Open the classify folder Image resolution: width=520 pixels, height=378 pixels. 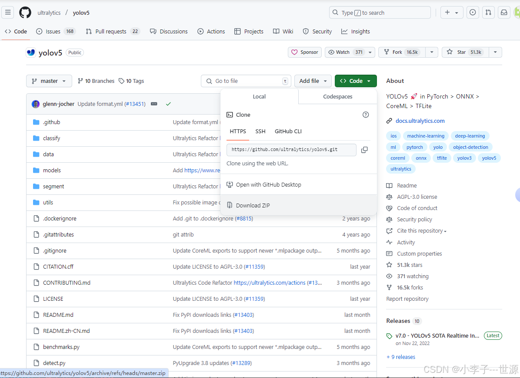[51, 138]
